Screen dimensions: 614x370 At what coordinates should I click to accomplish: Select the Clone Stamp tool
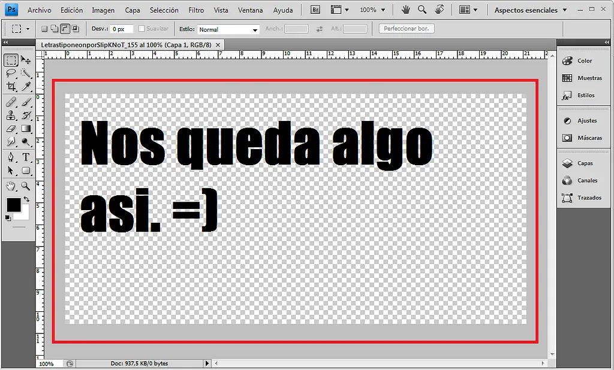click(11, 115)
